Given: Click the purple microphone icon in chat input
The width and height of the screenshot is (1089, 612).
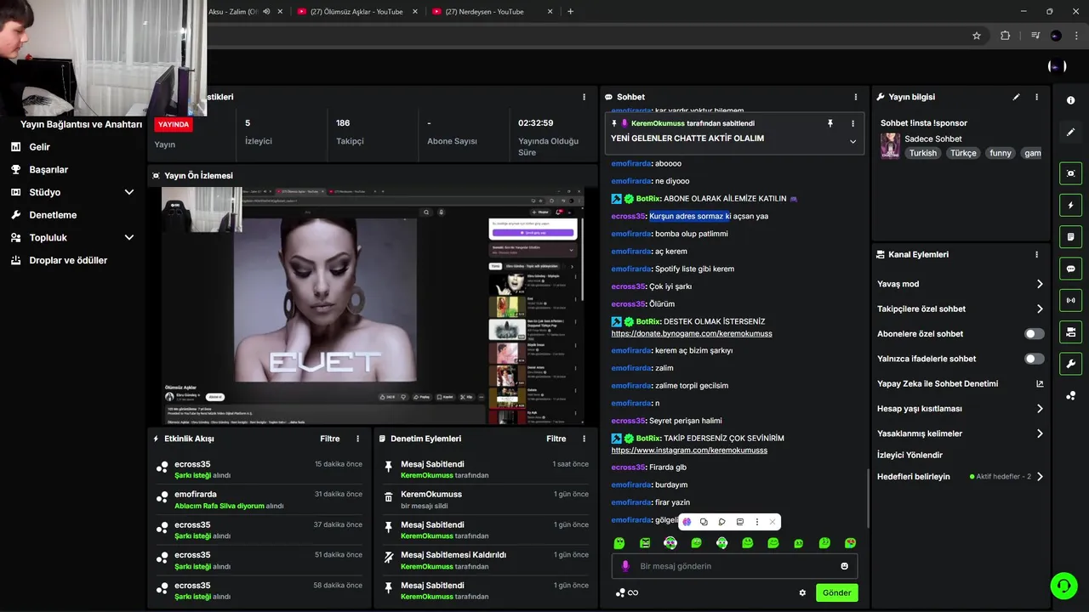Looking at the screenshot, I should pyautogui.click(x=625, y=566).
